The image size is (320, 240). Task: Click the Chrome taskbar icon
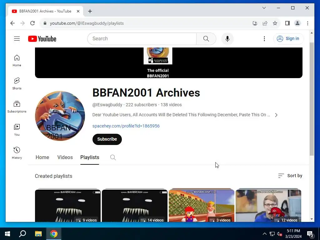click(x=54, y=234)
